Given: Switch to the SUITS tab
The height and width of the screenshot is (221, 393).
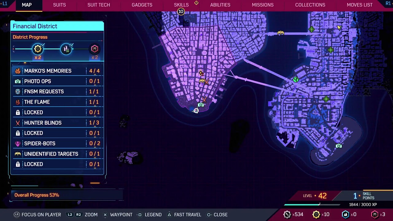Looking at the screenshot, I should (59, 5).
